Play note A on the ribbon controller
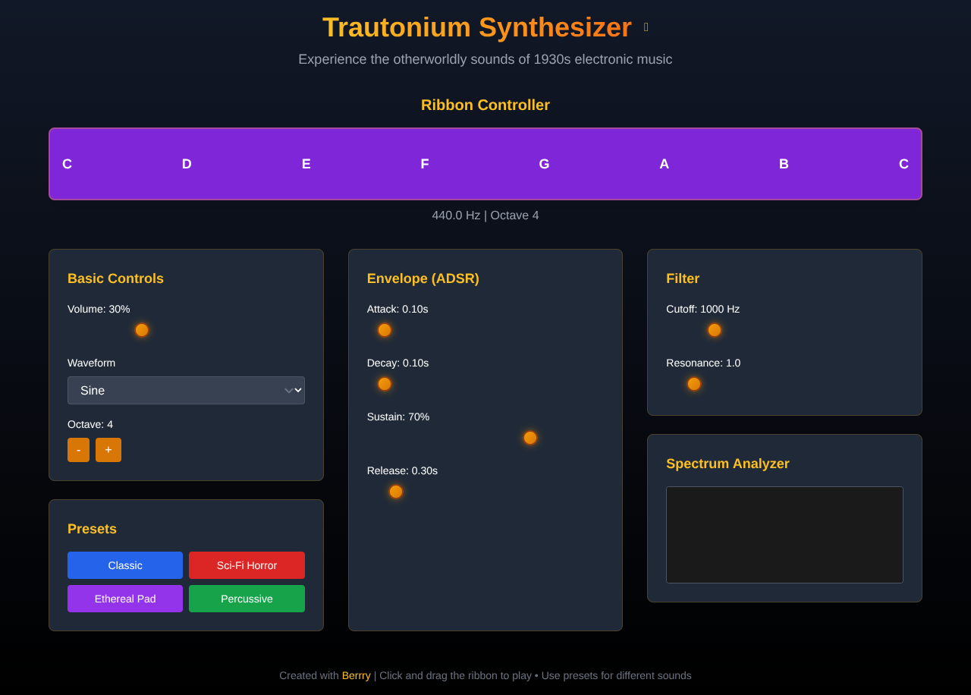 [x=664, y=163]
